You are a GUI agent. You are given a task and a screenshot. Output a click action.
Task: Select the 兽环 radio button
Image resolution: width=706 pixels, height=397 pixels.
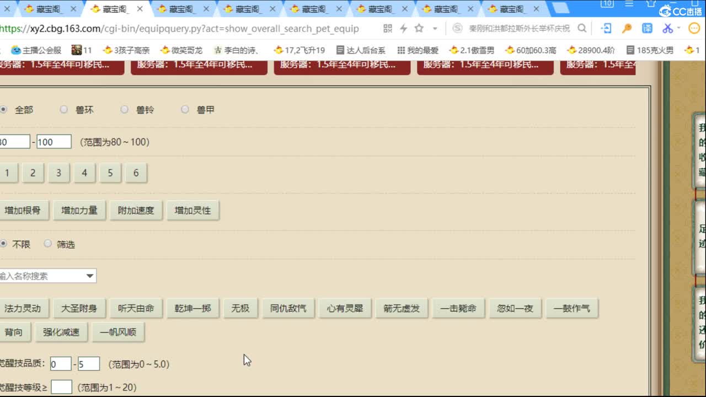(x=64, y=109)
